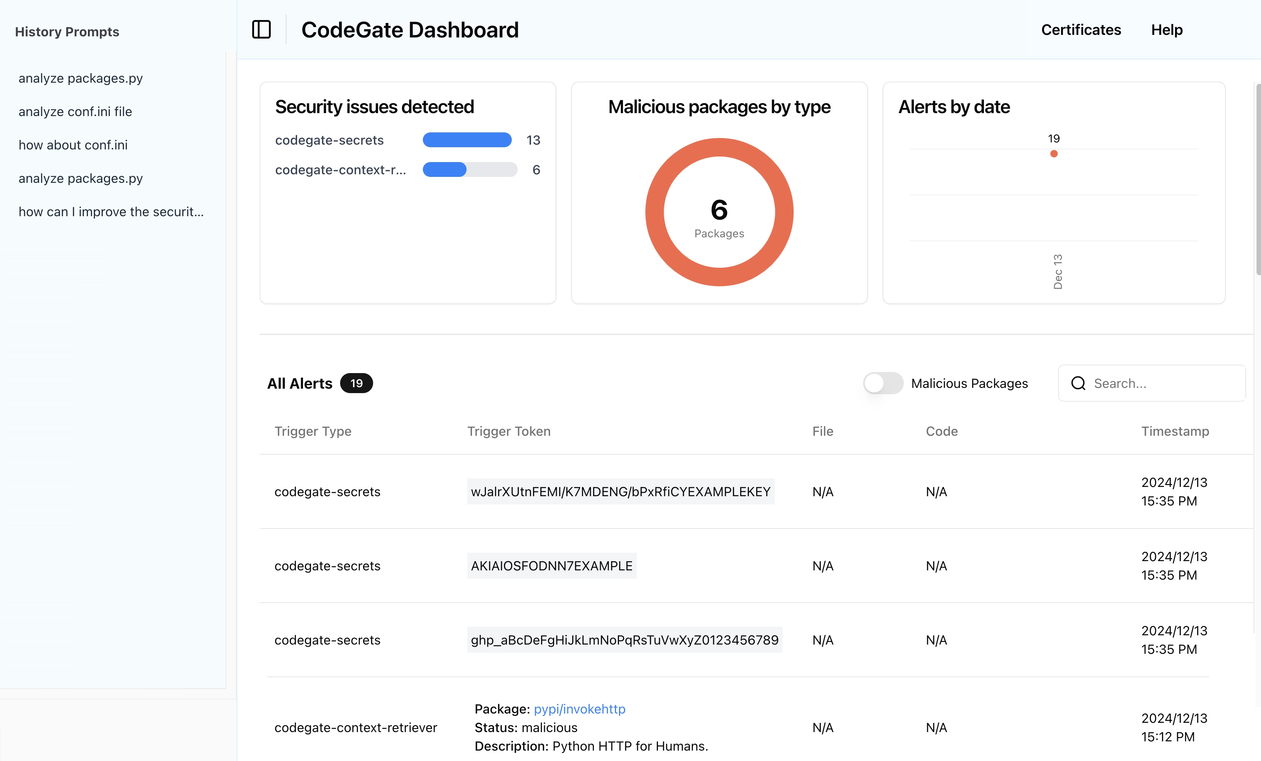Click the search magnifier icon
This screenshot has height=761, width=1261.
click(1077, 383)
